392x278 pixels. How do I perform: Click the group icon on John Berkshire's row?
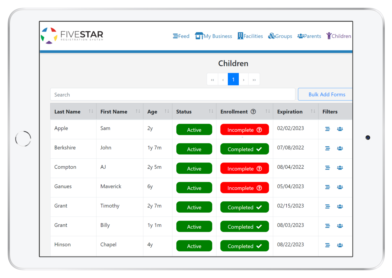pyautogui.click(x=340, y=148)
